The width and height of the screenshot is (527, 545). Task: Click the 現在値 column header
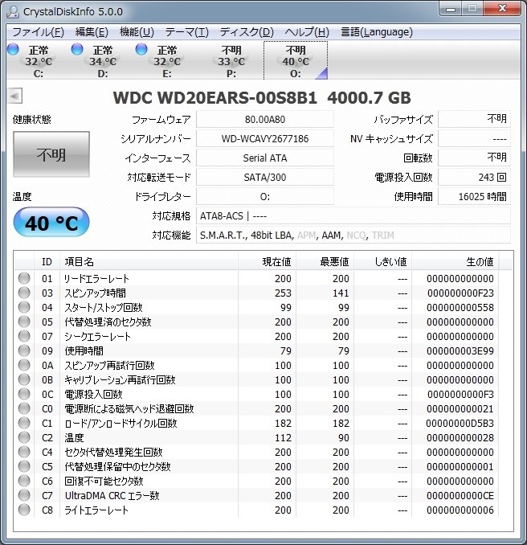pyautogui.click(x=268, y=261)
